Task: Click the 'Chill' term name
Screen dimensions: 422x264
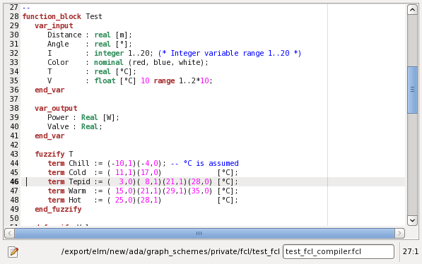Action: 79,163
